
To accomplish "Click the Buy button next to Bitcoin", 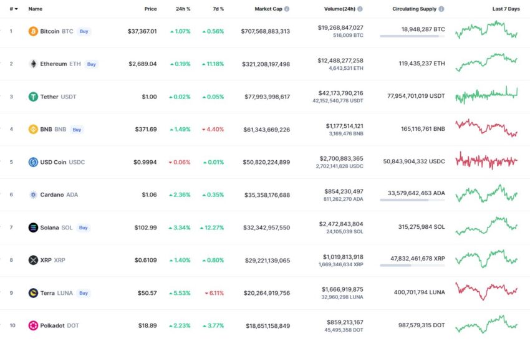I will 84,31.
